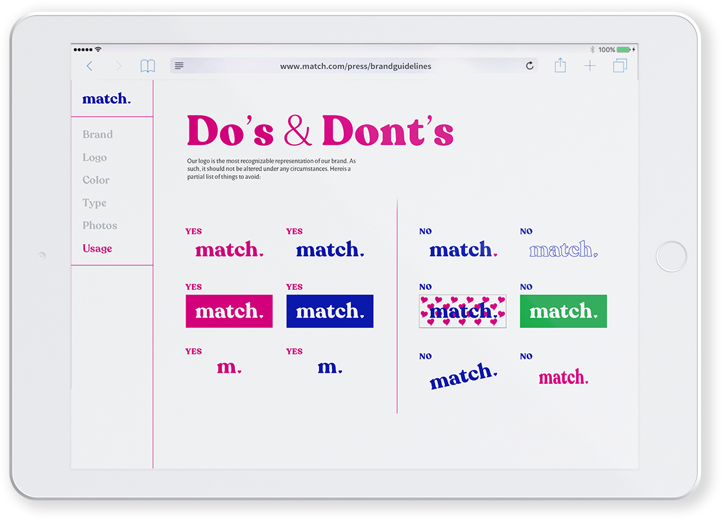Open the Logo section in the sidebar
This screenshot has width=722, height=520.
pyautogui.click(x=95, y=158)
